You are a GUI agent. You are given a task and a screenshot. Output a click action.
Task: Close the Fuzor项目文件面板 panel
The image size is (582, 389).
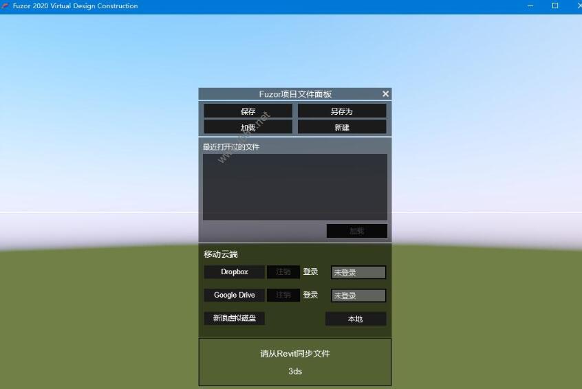point(386,94)
